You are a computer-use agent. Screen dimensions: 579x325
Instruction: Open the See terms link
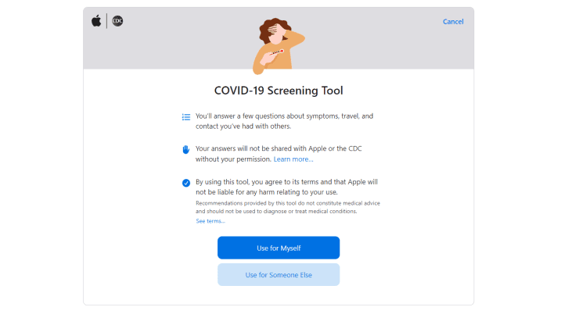click(x=210, y=221)
